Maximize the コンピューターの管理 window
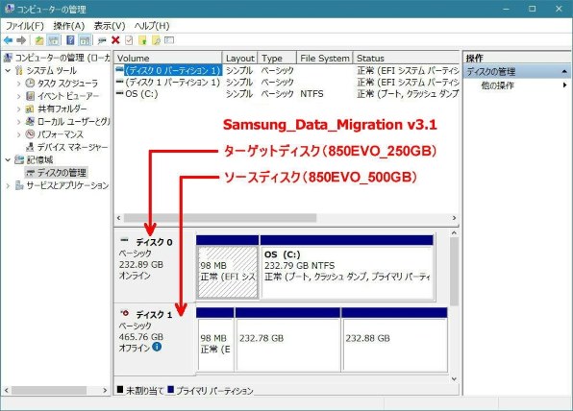 [532, 9]
